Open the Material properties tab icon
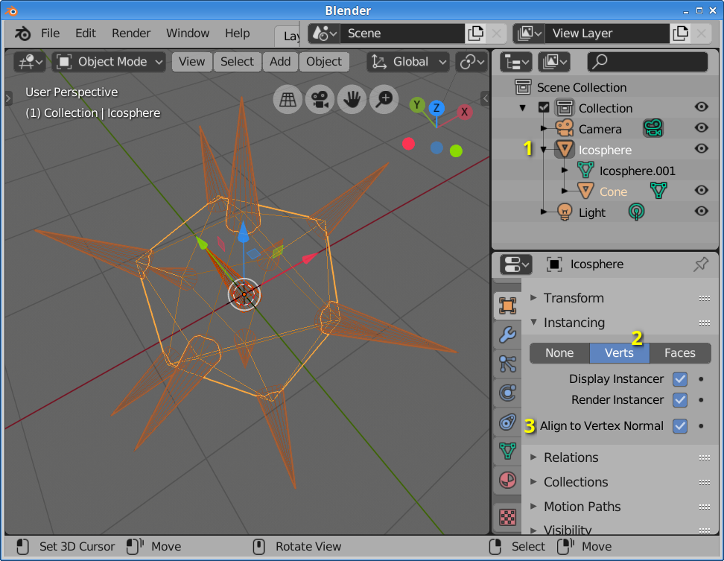724x561 pixels. tap(507, 481)
